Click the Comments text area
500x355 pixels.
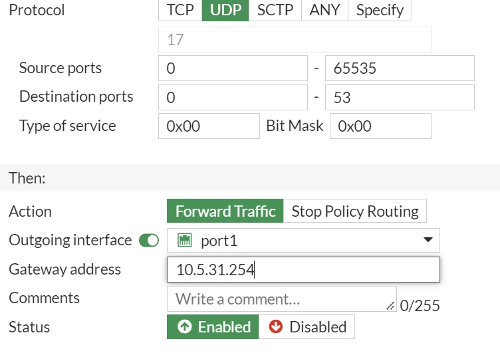(281, 299)
